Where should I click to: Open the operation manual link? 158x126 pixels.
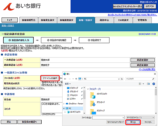click(x=132, y=15)
